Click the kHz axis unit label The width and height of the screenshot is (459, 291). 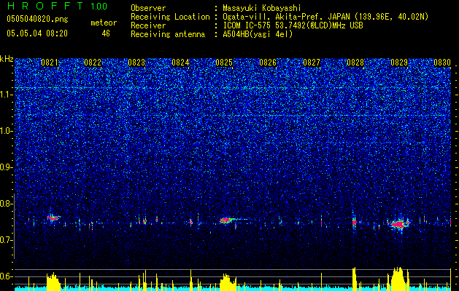click(7, 59)
